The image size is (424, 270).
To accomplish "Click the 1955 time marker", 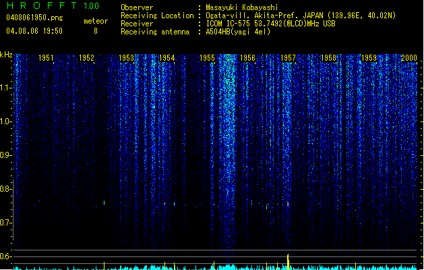I will 207,58.
